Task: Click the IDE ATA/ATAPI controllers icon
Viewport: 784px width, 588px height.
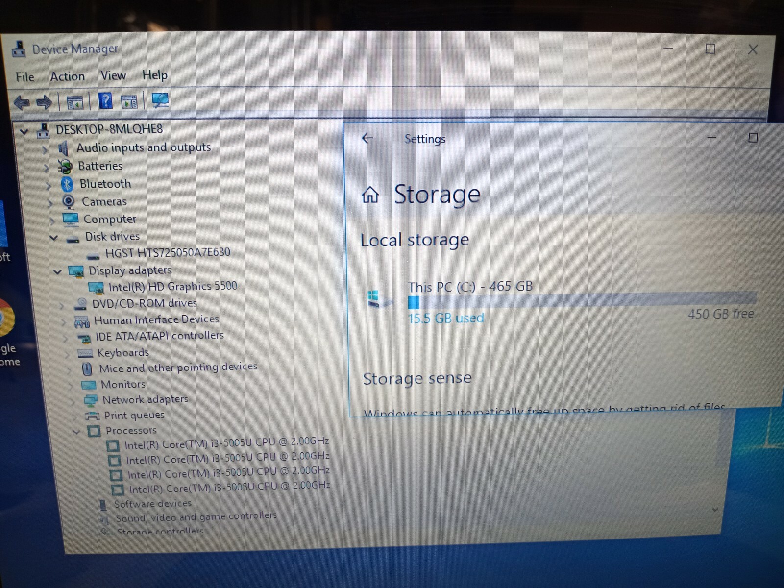Action: point(84,338)
